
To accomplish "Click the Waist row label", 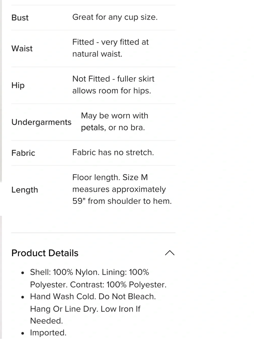I will point(22,48).
